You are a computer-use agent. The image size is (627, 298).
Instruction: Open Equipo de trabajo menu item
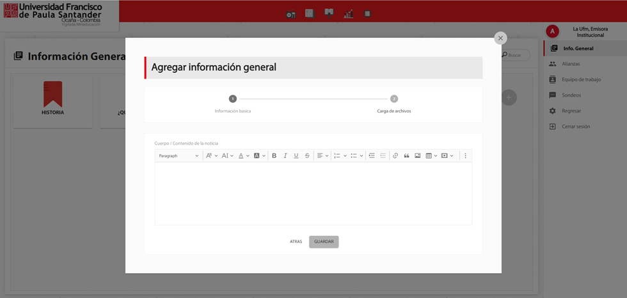[x=581, y=79]
